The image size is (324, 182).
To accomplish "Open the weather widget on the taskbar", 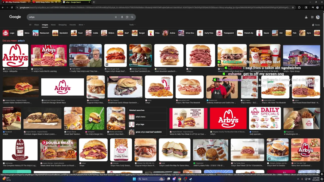I will pyautogui.click(x=6, y=179).
